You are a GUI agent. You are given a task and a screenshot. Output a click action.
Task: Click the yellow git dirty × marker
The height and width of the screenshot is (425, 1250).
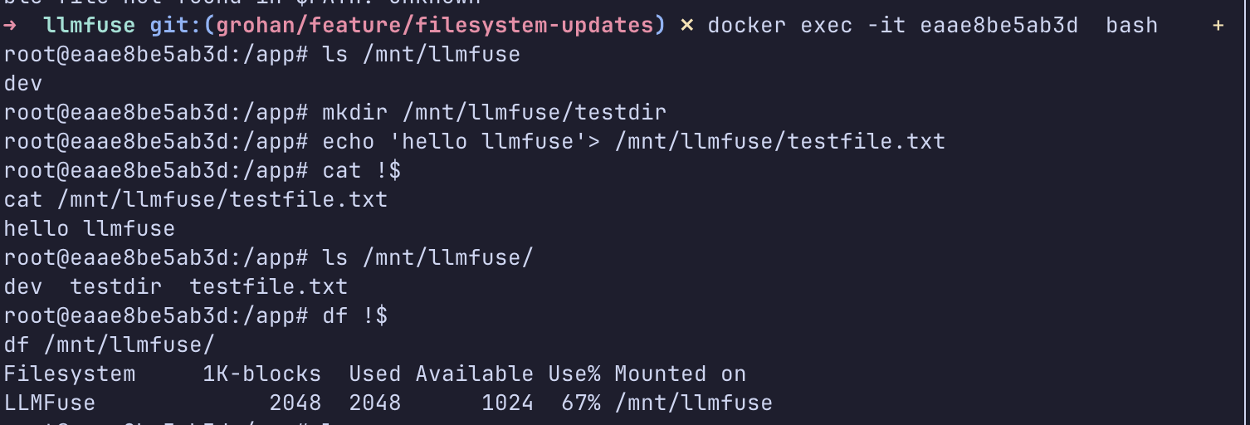click(686, 25)
